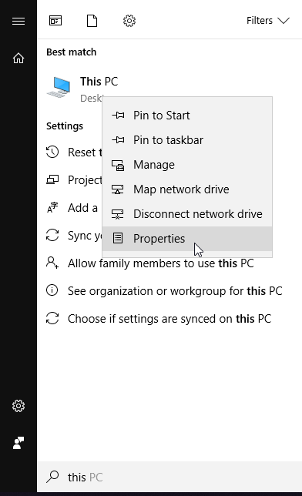Open the Feedback person icon in sidebar
The image size is (302, 496).
coord(18,443)
